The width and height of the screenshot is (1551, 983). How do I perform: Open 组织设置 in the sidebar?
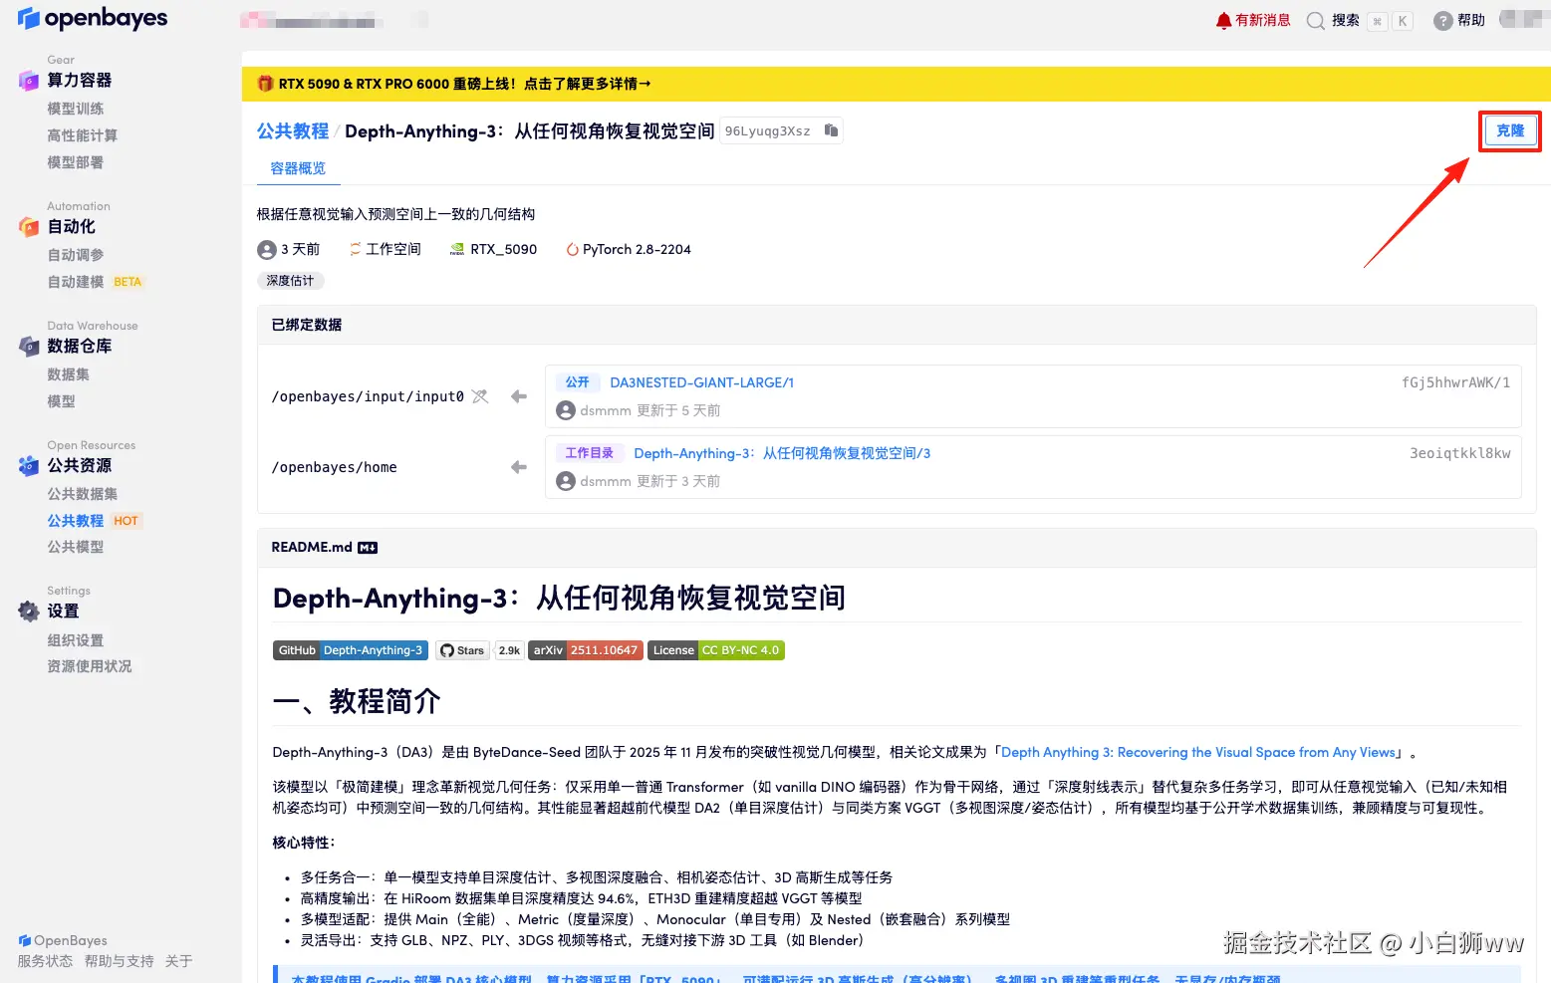click(76, 640)
